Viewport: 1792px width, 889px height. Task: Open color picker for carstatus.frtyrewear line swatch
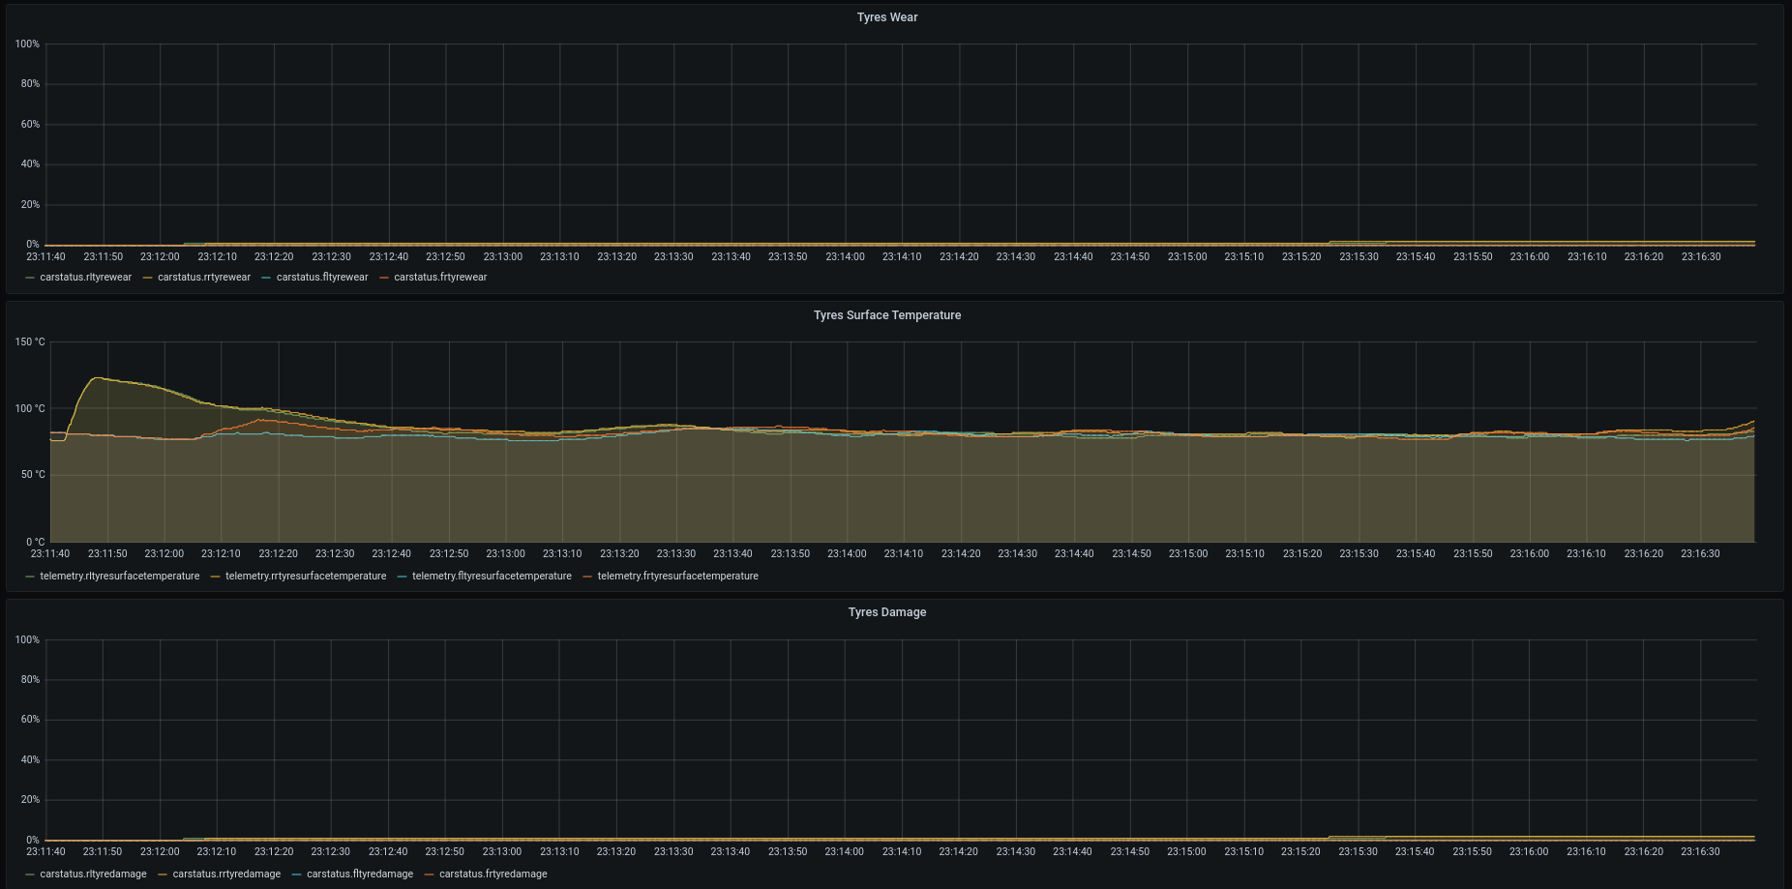pyautogui.click(x=384, y=278)
